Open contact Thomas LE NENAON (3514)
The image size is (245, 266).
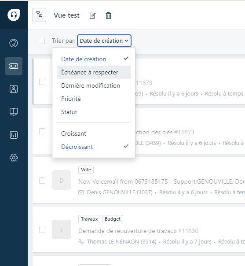(122, 242)
